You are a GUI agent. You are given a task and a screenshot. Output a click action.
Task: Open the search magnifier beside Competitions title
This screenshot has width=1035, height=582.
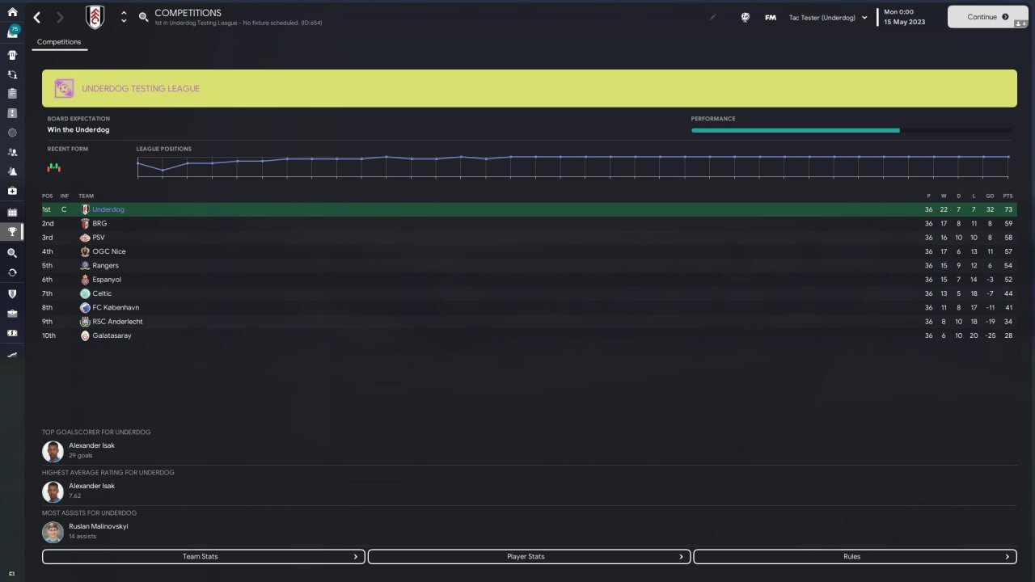143,17
